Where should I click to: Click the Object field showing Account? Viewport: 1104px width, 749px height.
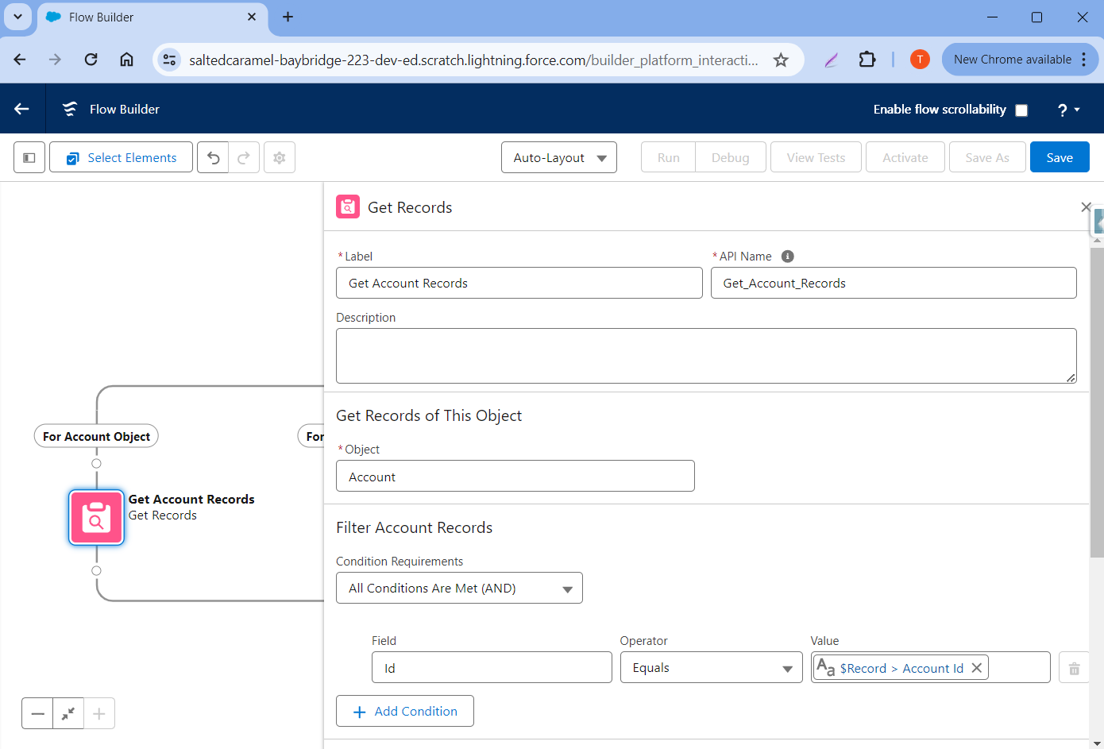[x=515, y=476]
